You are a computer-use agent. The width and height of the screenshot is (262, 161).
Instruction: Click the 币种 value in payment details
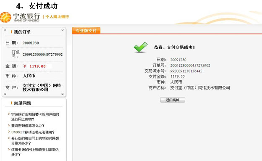coord(176,82)
